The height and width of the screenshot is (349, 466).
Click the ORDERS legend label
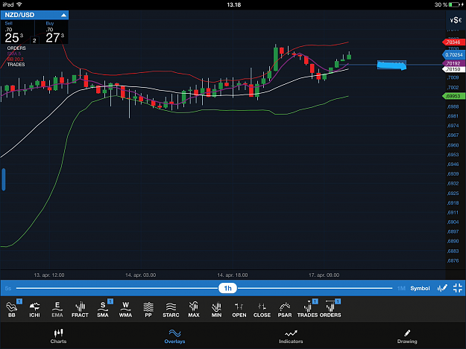(16, 48)
